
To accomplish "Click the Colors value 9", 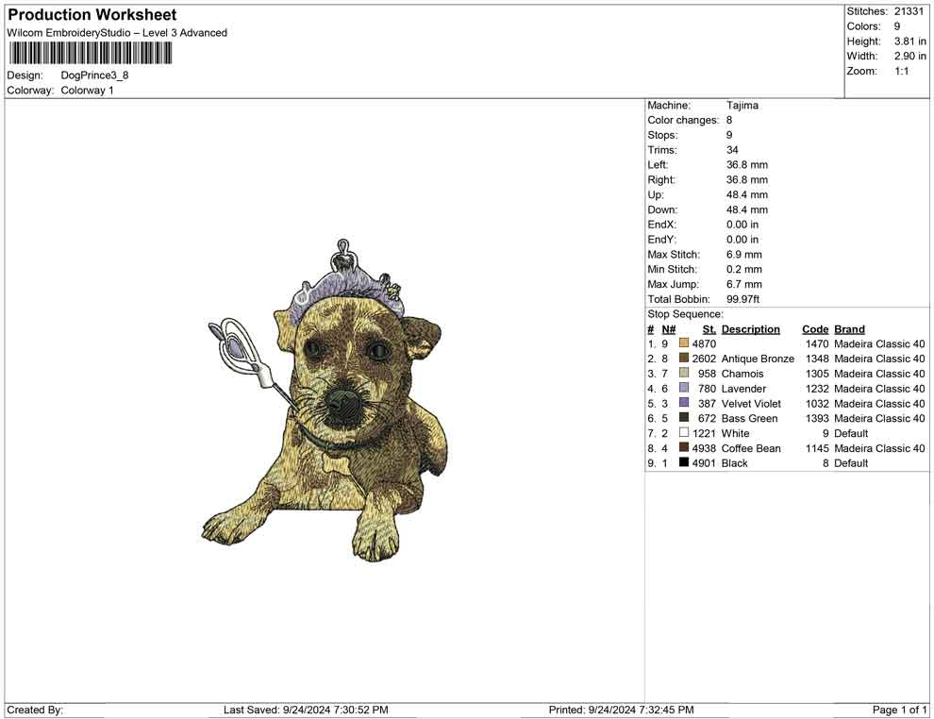I will (896, 26).
